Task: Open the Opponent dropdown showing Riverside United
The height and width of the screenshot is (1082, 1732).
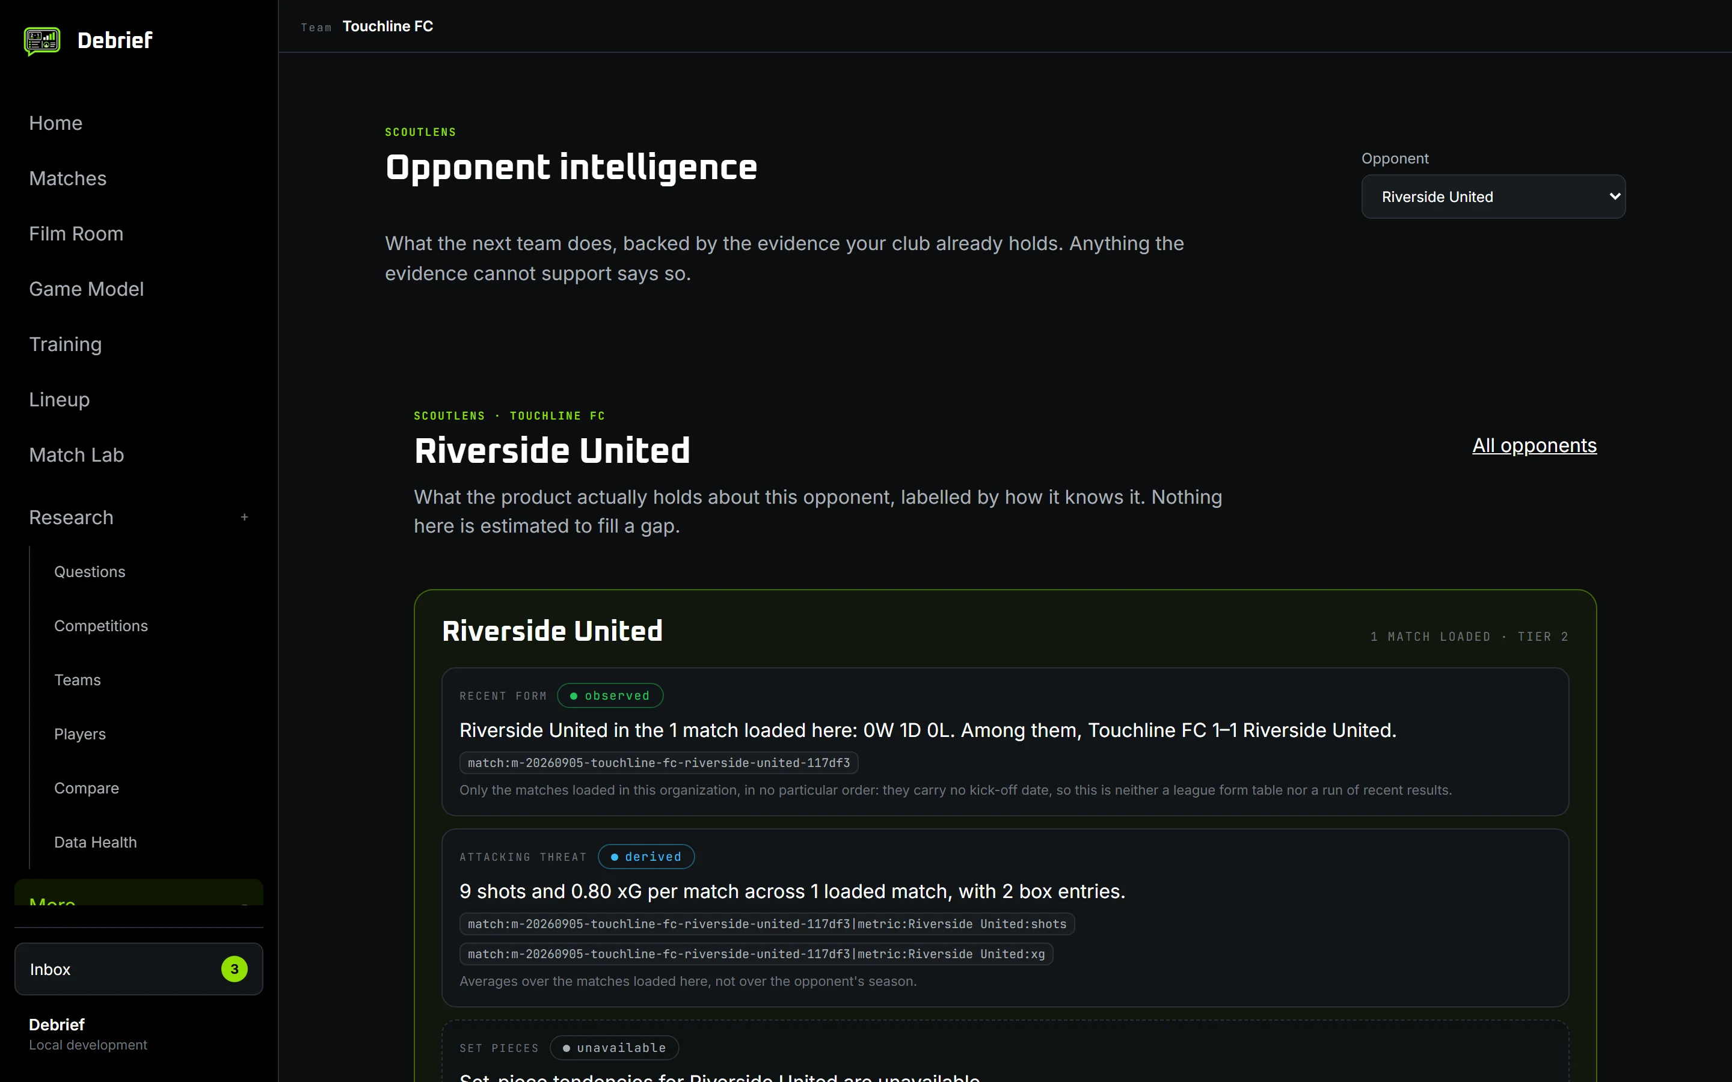Action: pos(1493,197)
